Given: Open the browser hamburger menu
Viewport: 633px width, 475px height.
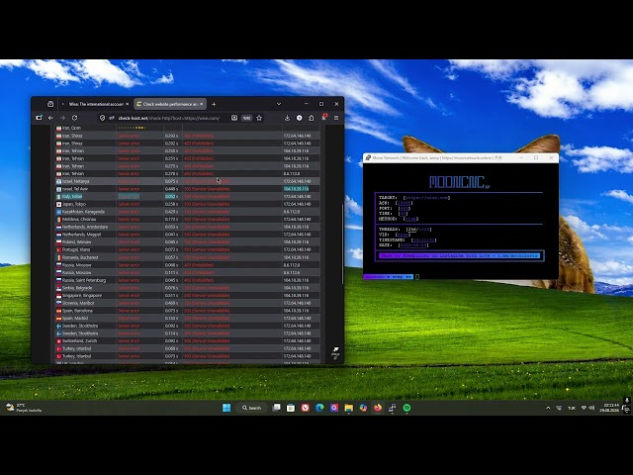Looking at the screenshot, I should coord(336,118).
